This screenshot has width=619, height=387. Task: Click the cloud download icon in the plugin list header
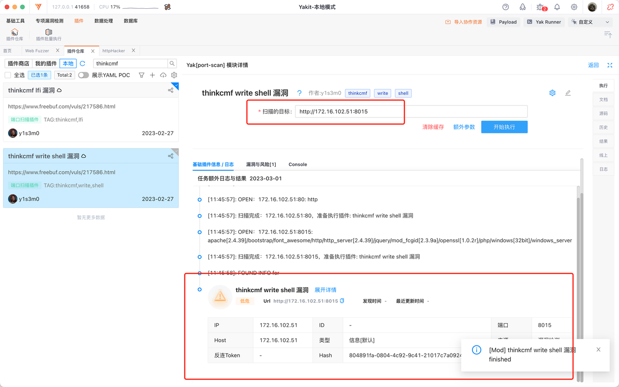tap(163, 75)
